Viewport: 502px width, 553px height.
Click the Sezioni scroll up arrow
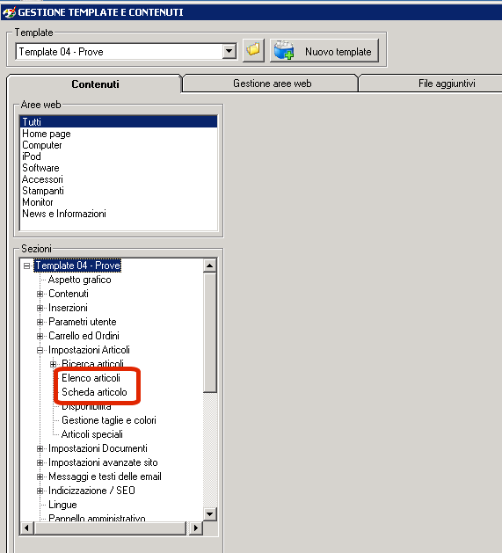pos(210,266)
